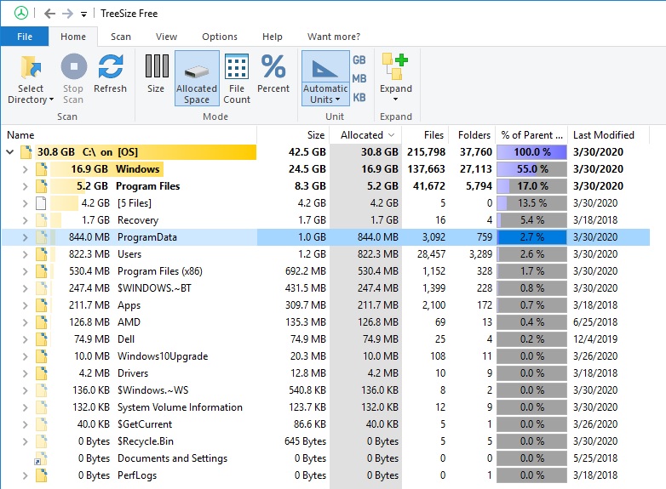The image size is (666, 489).
Task: Click 3/18/2018 date in Recovery row
Action: [595, 220]
